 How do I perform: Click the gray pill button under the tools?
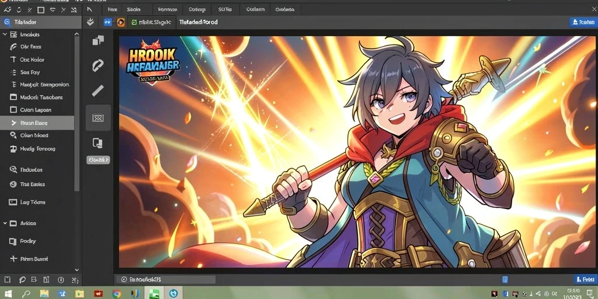click(98, 160)
